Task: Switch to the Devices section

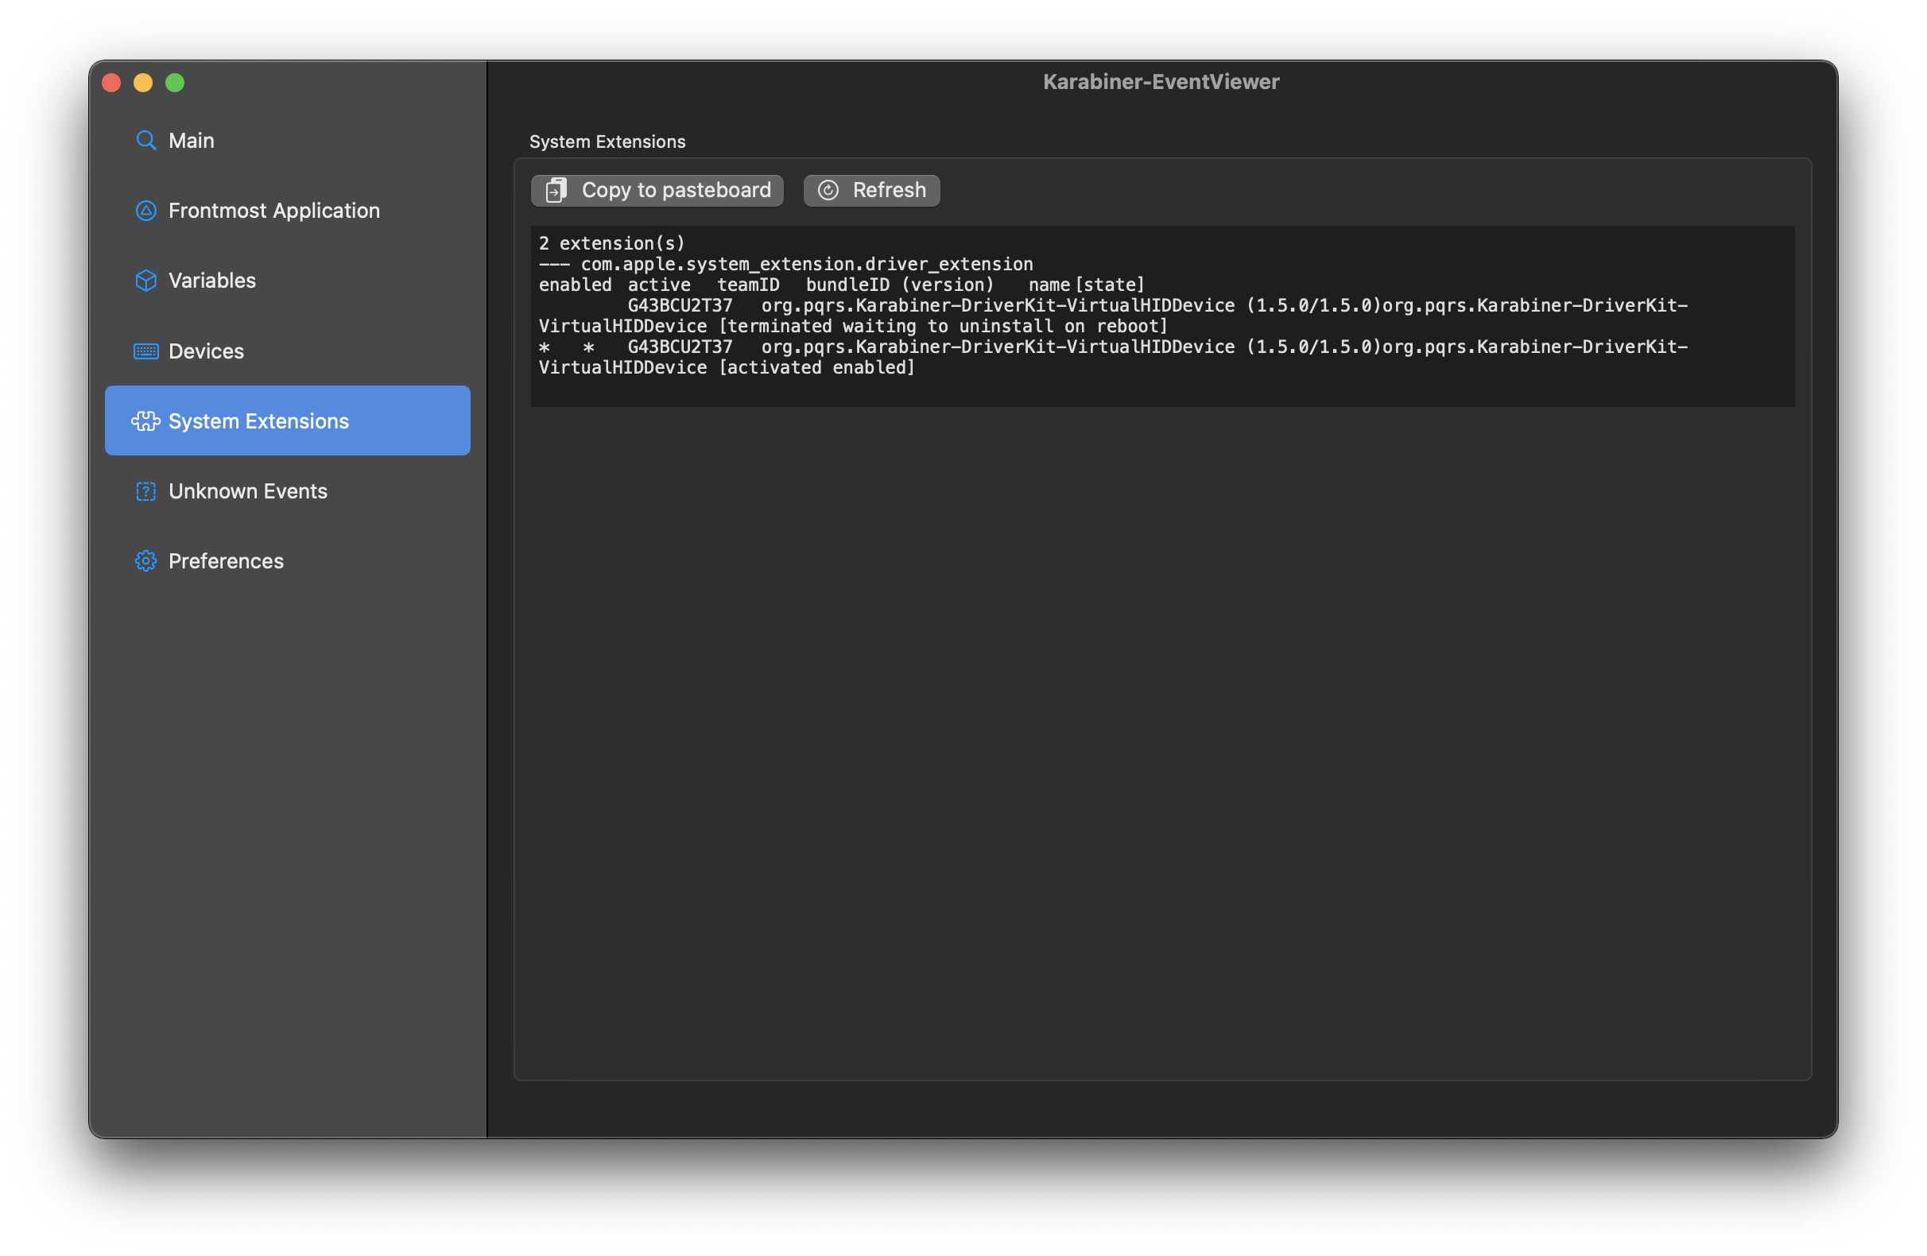Action: point(207,351)
